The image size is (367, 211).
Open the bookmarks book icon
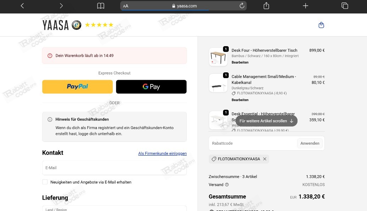(101, 6)
